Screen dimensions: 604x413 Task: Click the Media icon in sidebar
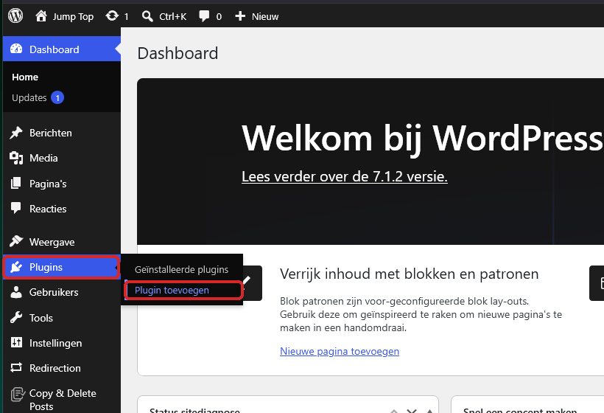click(16, 158)
